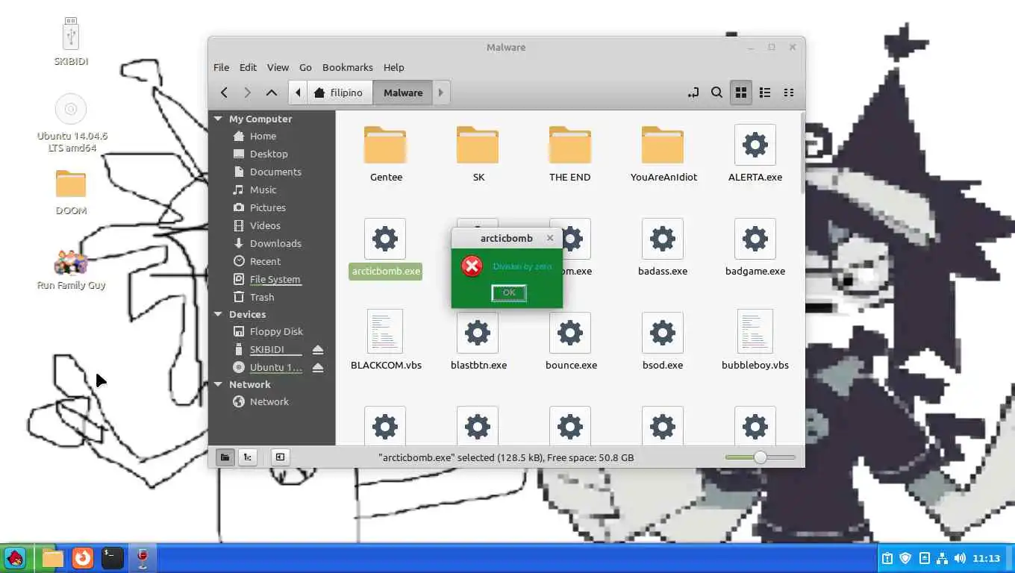Select Recent in the sidebar

coord(266,261)
